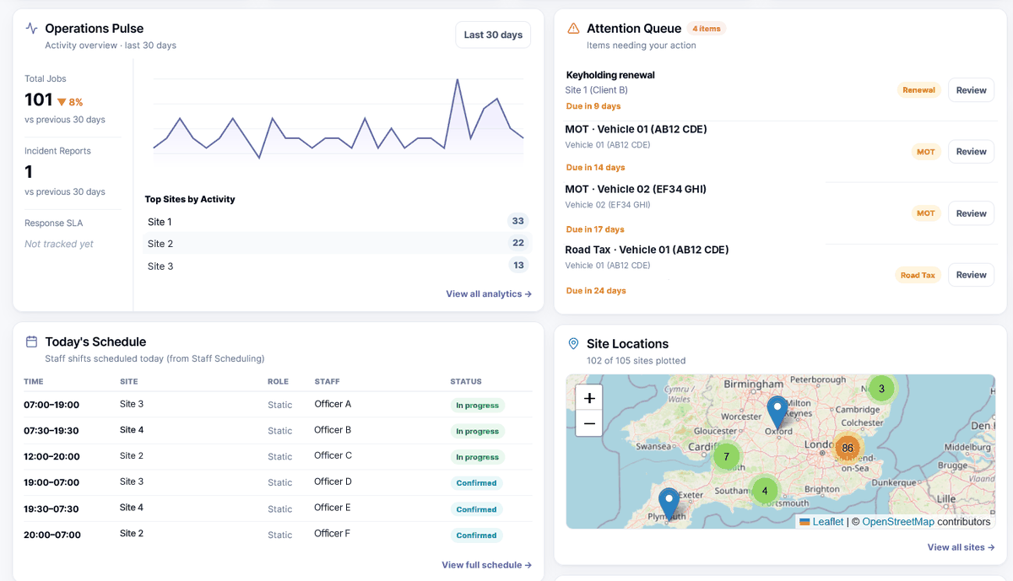
Task: Click the 33 activity count badge
Action: (x=517, y=221)
